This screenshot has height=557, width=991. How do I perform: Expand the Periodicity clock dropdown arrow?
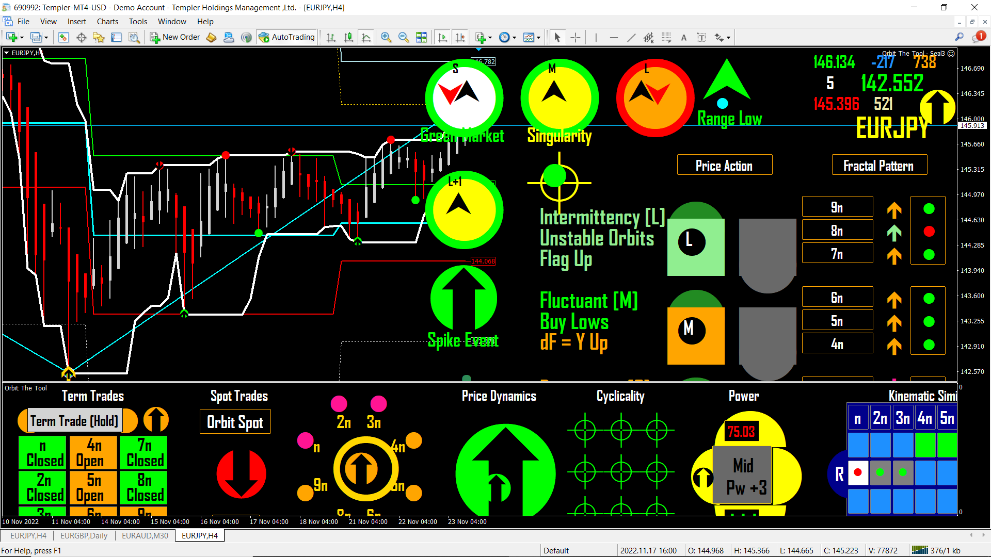pyautogui.click(x=514, y=37)
